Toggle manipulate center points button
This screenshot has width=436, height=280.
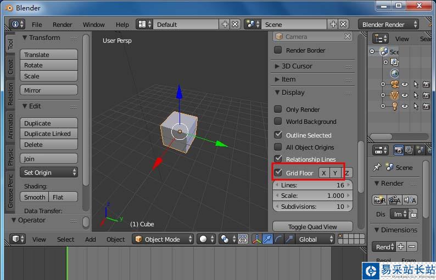coord(243,239)
